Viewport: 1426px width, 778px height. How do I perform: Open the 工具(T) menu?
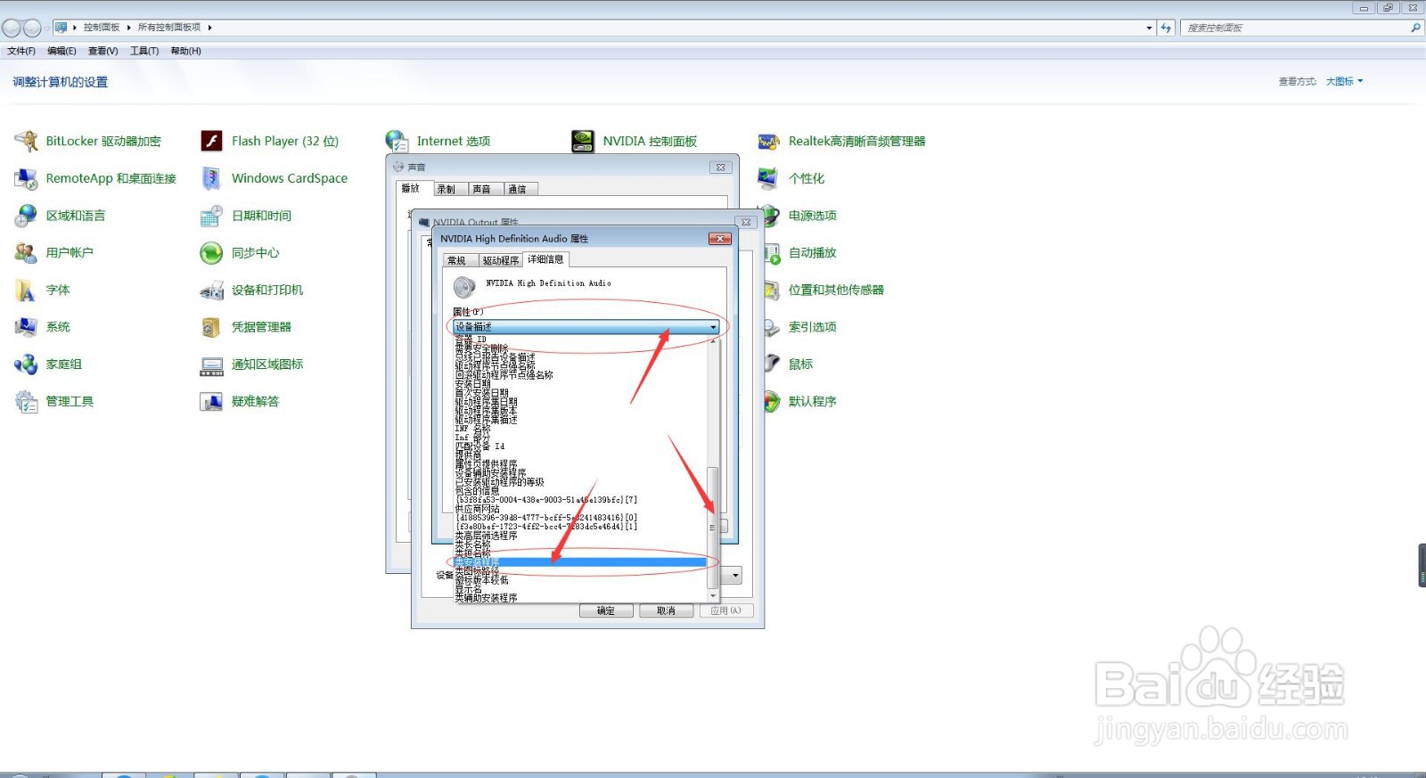pyautogui.click(x=144, y=51)
